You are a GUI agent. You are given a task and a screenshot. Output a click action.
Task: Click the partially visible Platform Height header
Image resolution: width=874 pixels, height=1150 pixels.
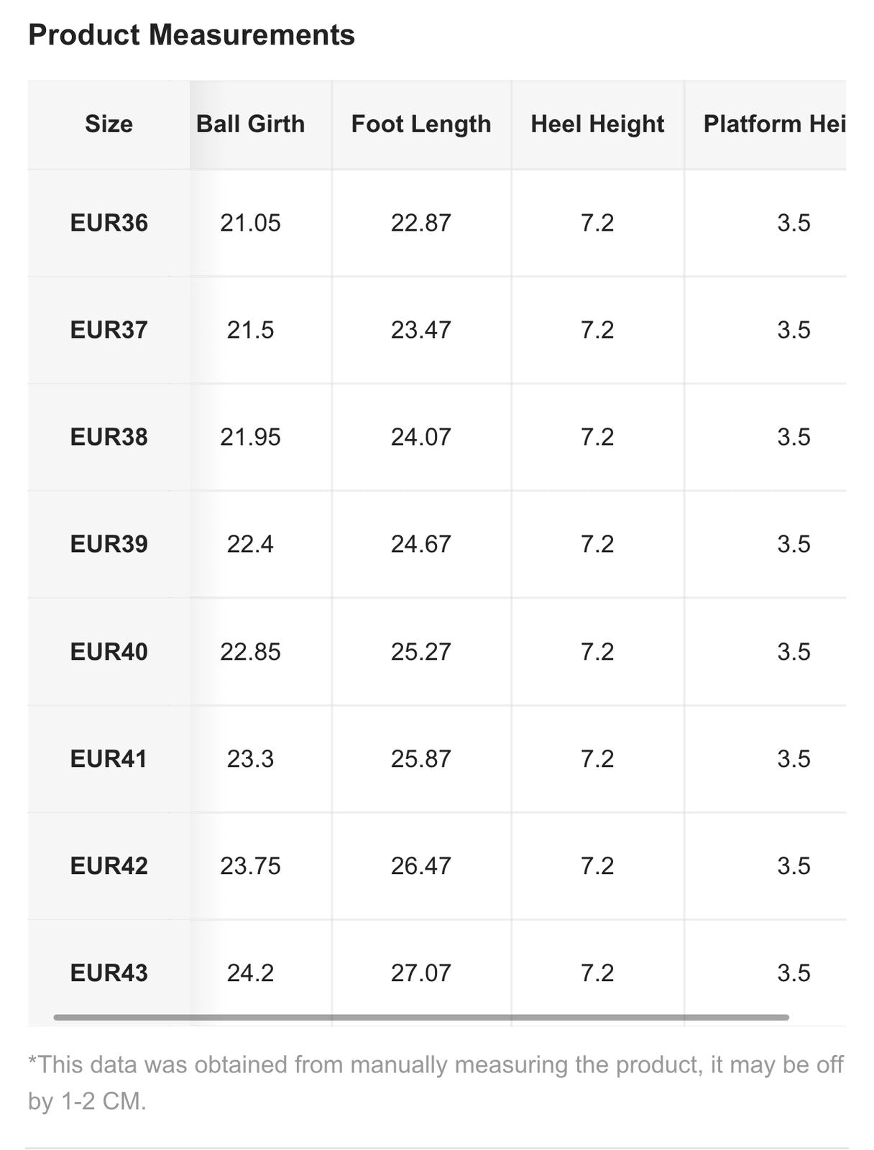(773, 124)
